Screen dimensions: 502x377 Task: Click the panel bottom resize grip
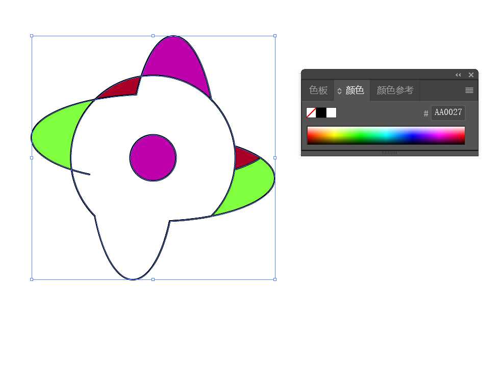(389, 153)
